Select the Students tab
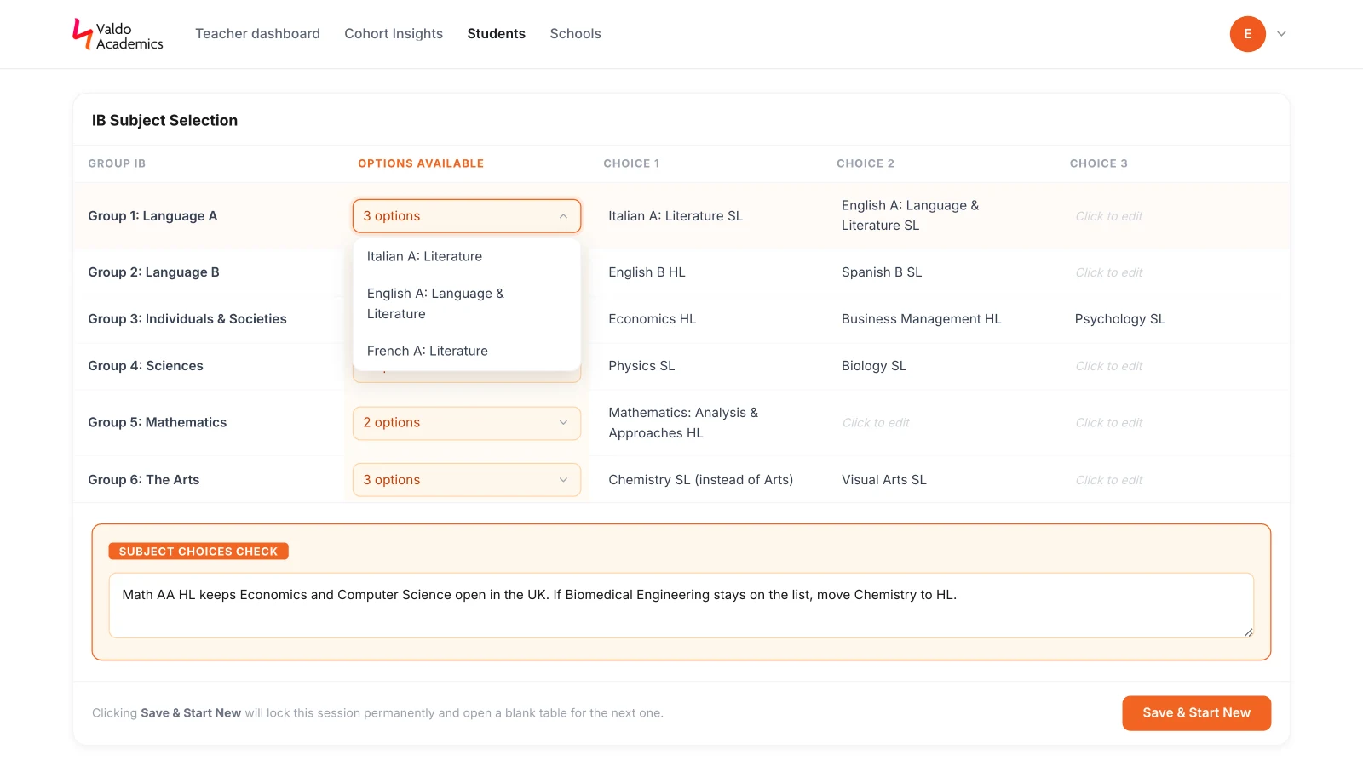Viewport: 1363px width, 766px height. click(496, 34)
